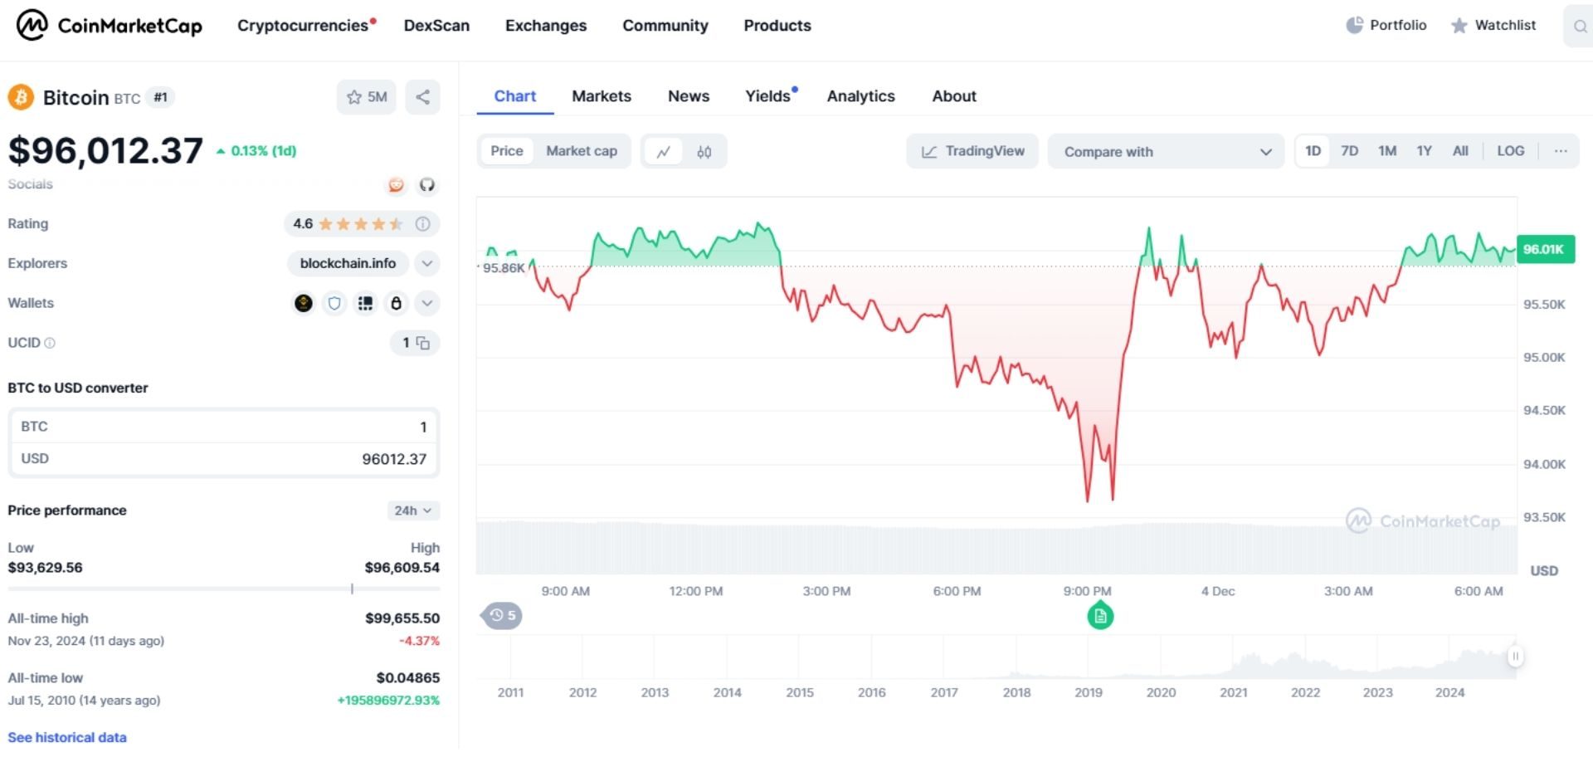Add Bitcoin to watchlist via star button
The width and height of the screenshot is (1593, 767).
coord(366,97)
